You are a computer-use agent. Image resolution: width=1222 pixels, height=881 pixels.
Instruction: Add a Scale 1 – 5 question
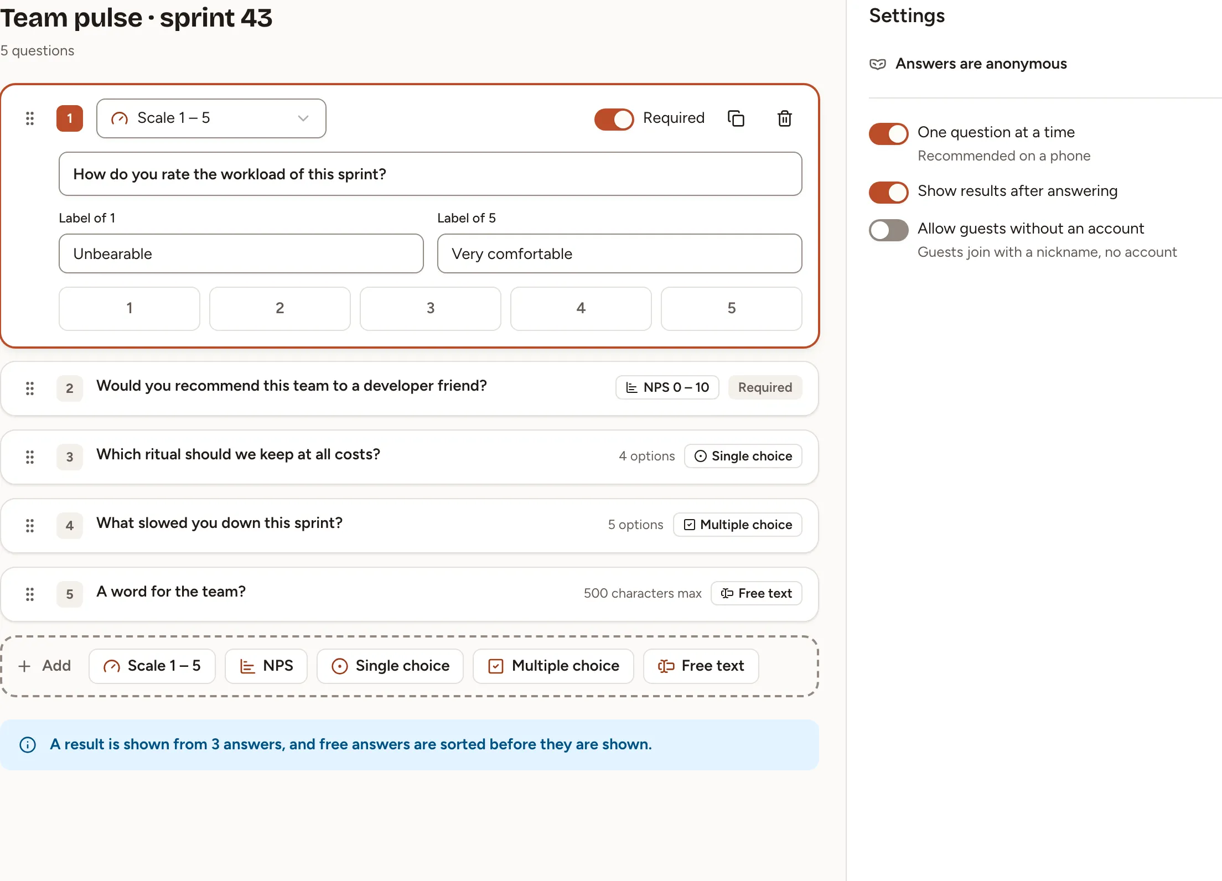(152, 666)
